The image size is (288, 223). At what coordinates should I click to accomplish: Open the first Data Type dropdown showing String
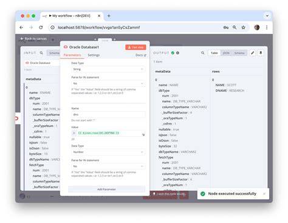[x=108, y=69]
